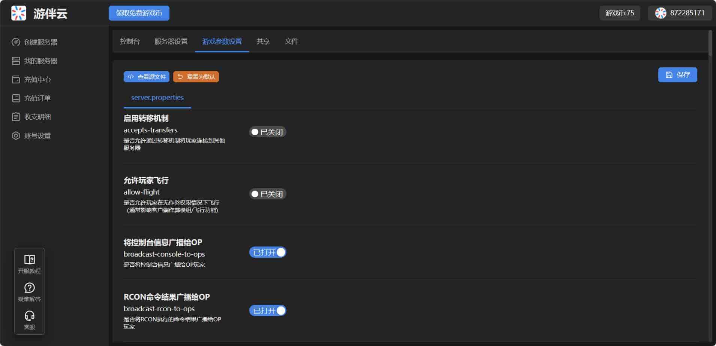Open 收支明细 in the sidebar

click(x=37, y=117)
